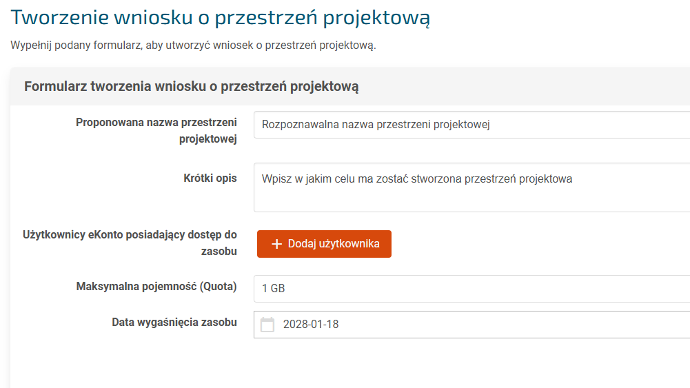The width and height of the screenshot is (690, 388).
Task: Click the "Maksymalna pojemność (Quota)" label
Action: click(156, 287)
